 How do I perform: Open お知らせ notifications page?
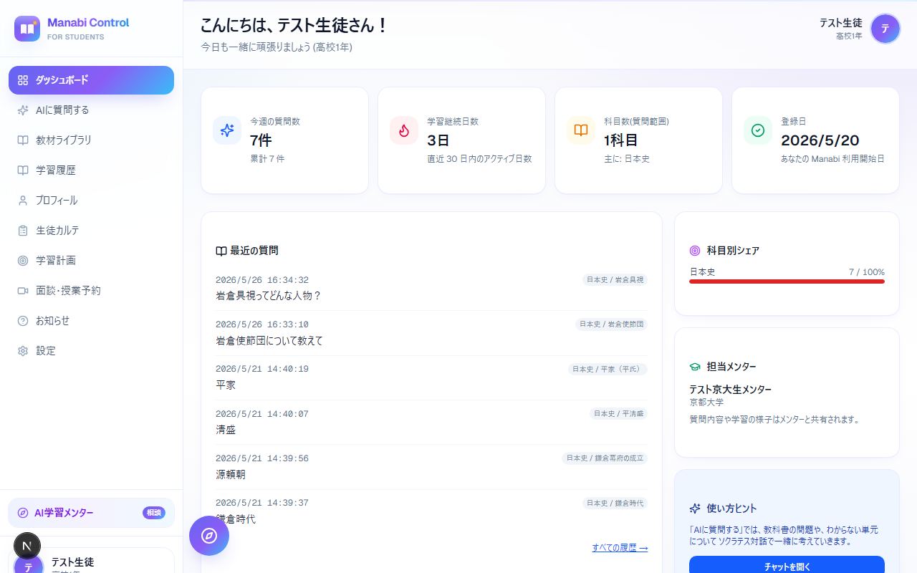point(91,321)
